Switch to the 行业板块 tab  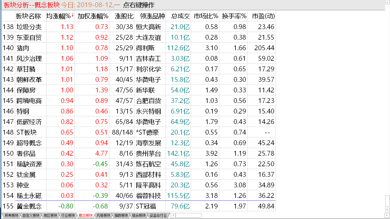pyautogui.click(x=68, y=215)
